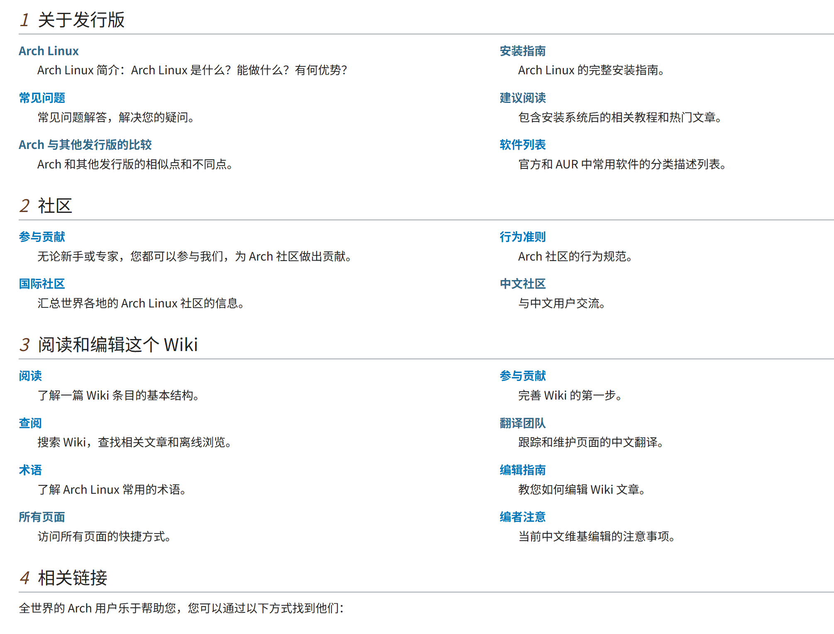Open the 建议阅读 recommended reading link
Image resolution: width=834 pixels, height=634 pixels.
(x=522, y=98)
